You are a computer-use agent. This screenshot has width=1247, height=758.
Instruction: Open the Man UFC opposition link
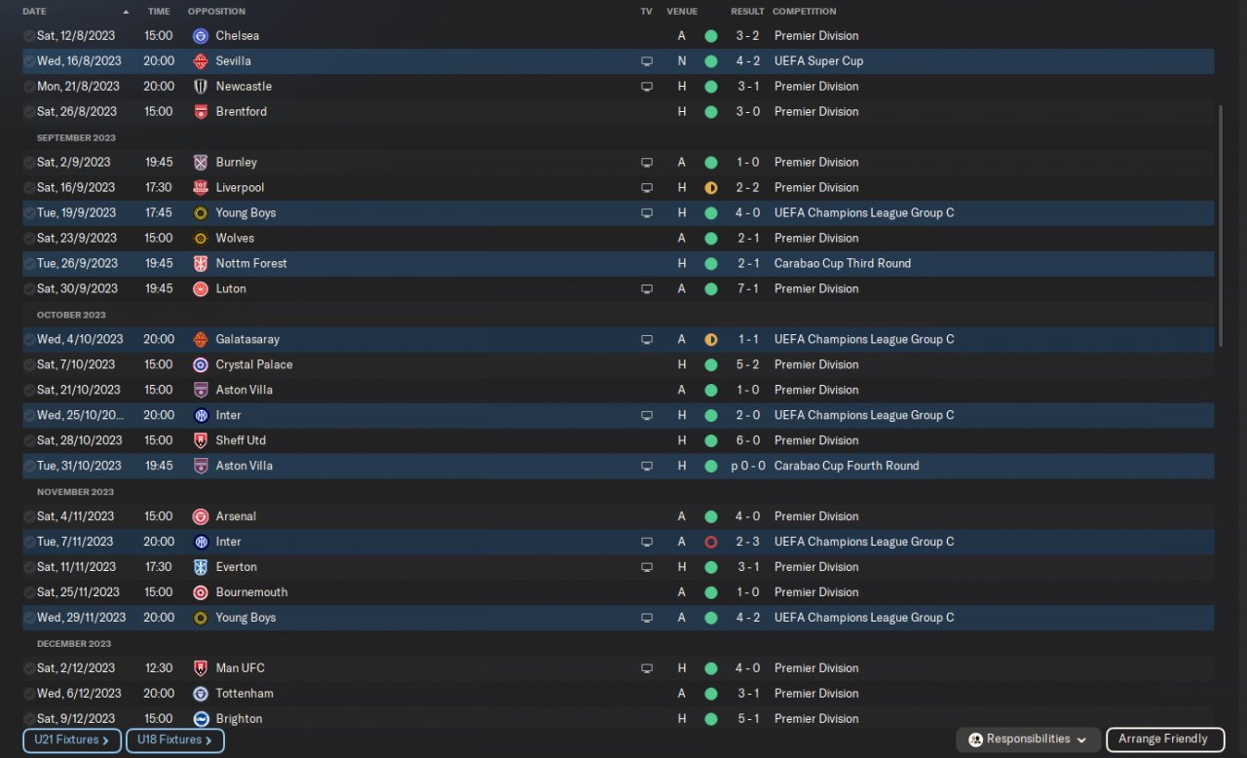pyautogui.click(x=240, y=668)
